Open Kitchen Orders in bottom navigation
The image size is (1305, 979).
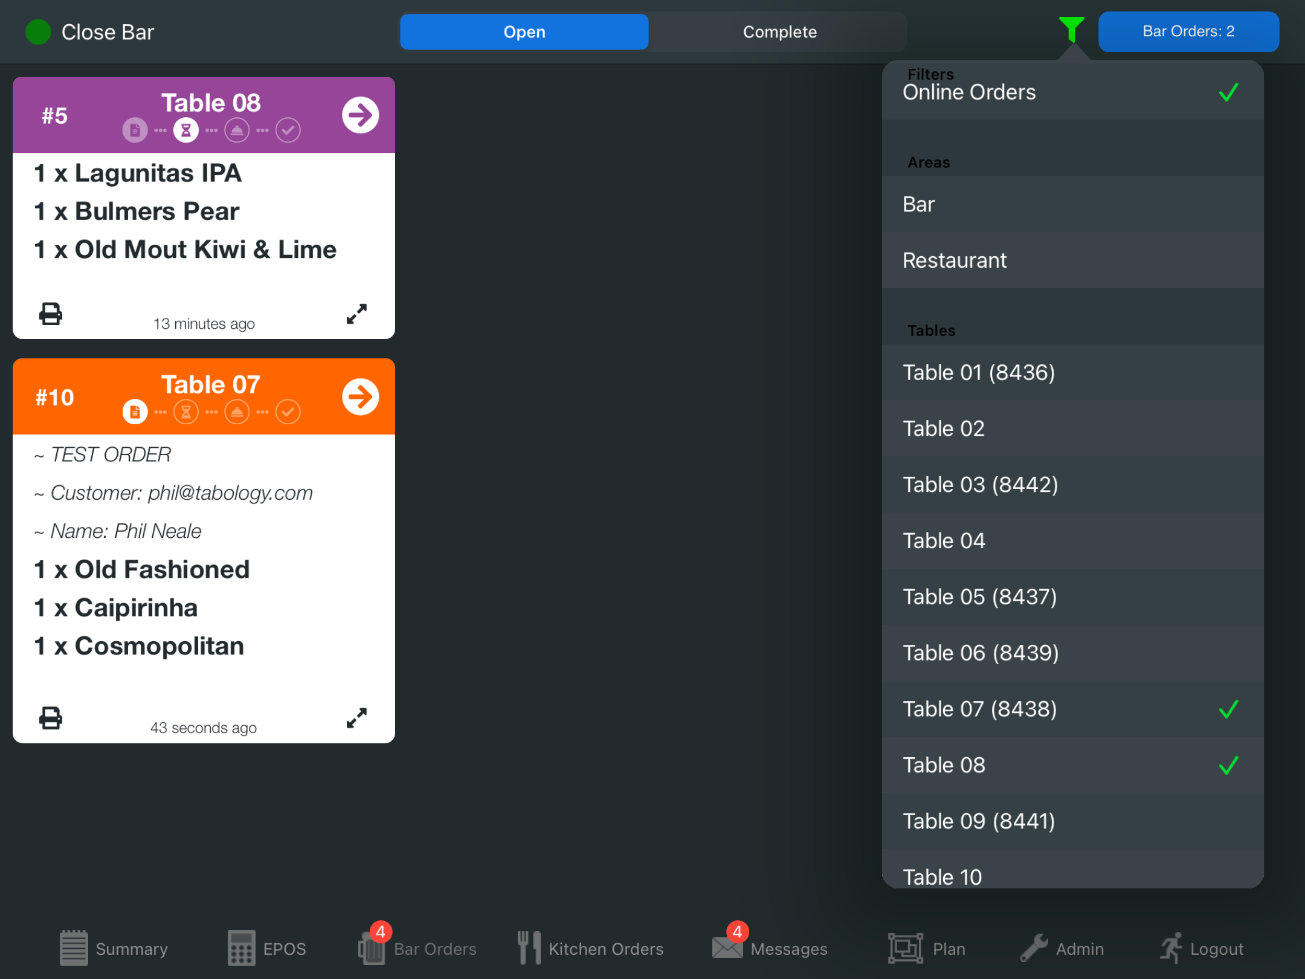click(590, 948)
